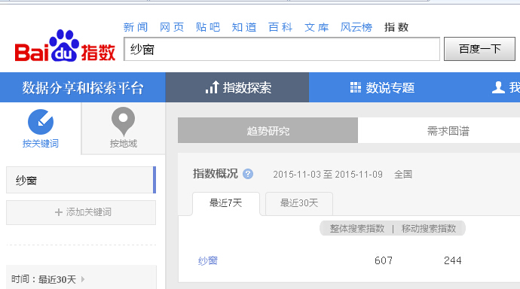
Task: Click the help question mark beside 指数概况
Action: click(x=248, y=174)
